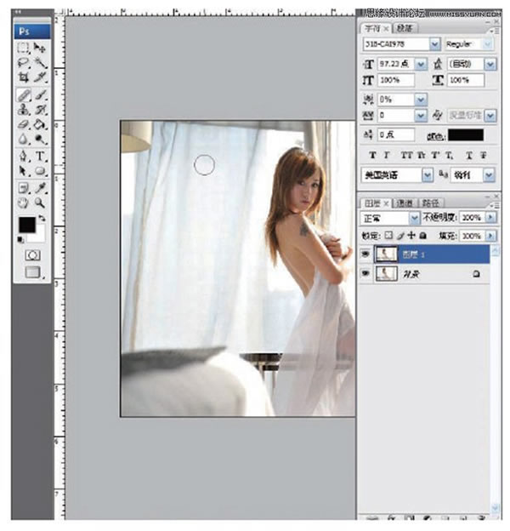Viewport: 510px width, 531px height.
Task: Select the Lasso tool
Action: [x=23, y=63]
